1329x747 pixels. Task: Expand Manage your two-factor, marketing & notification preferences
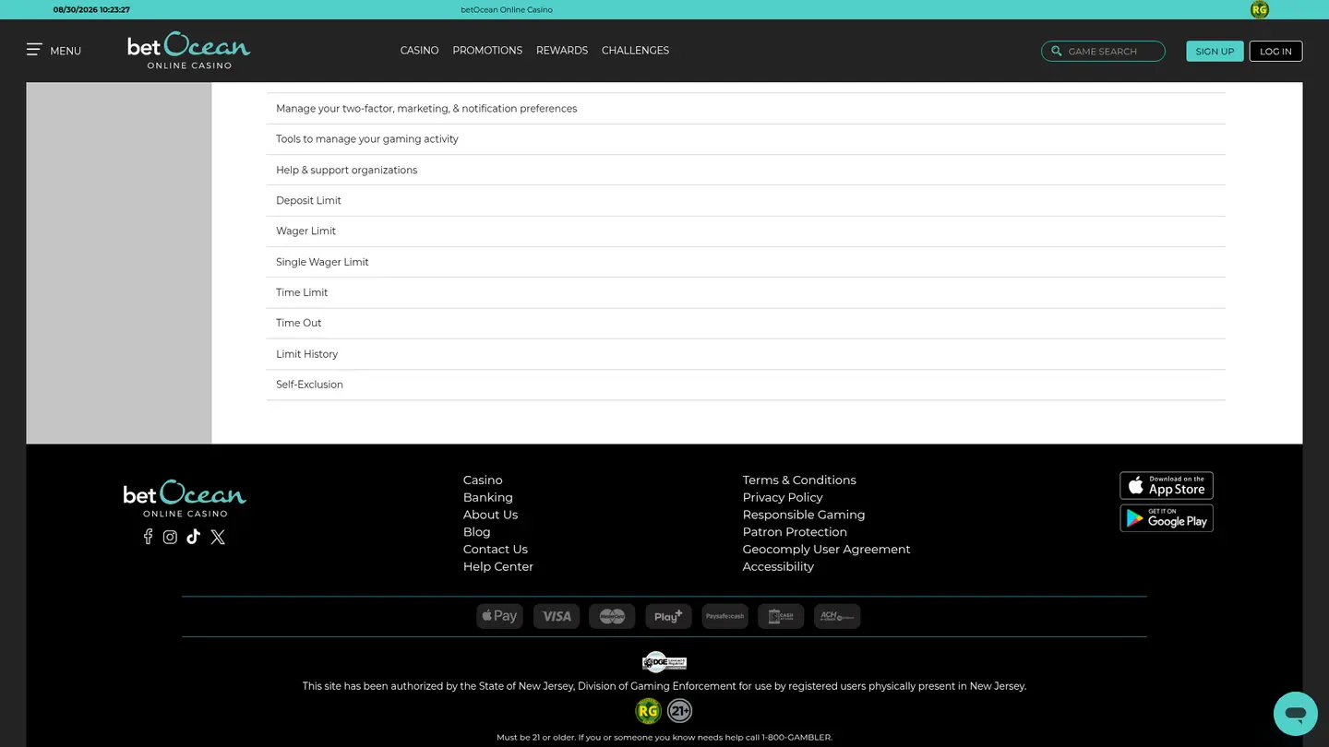coord(746,109)
